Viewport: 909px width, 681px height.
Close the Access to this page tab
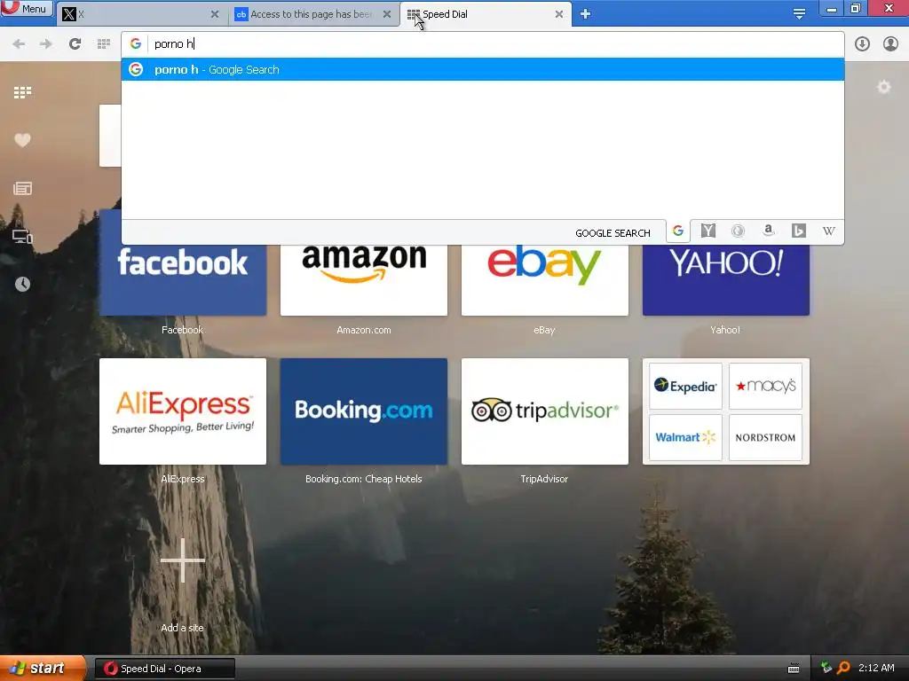pos(387,14)
